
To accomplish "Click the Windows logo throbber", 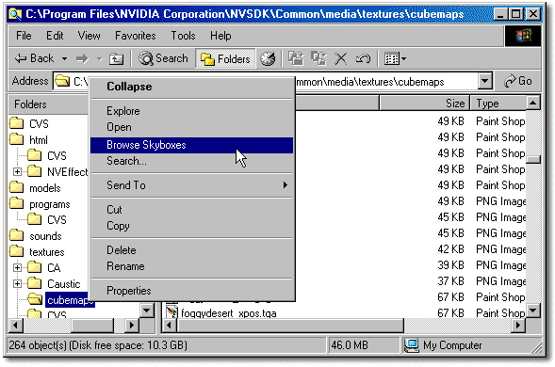I will (x=523, y=36).
